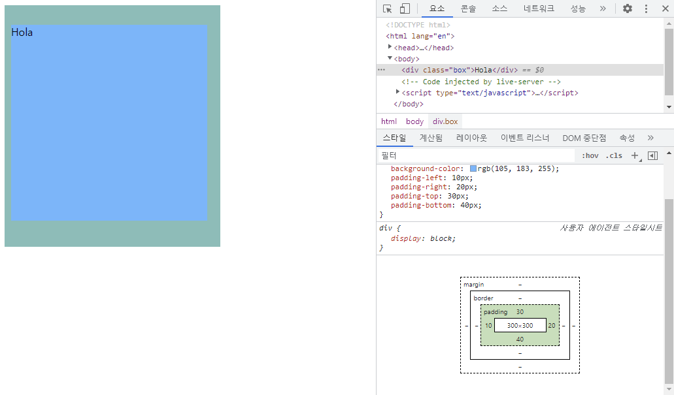Edit padding bottom value 40 in box model

tap(520, 340)
